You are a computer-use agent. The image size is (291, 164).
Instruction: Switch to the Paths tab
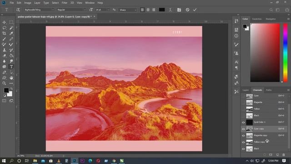click(269, 90)
